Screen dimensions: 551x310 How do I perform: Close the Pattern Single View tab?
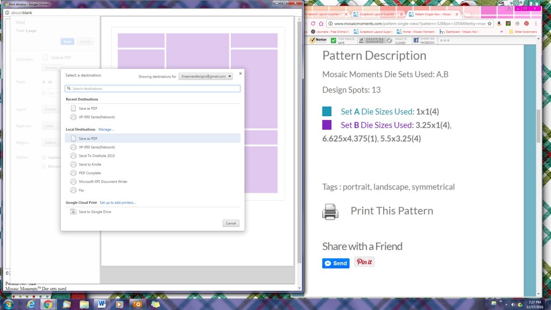pyautogui.click(x=457, y=15)
